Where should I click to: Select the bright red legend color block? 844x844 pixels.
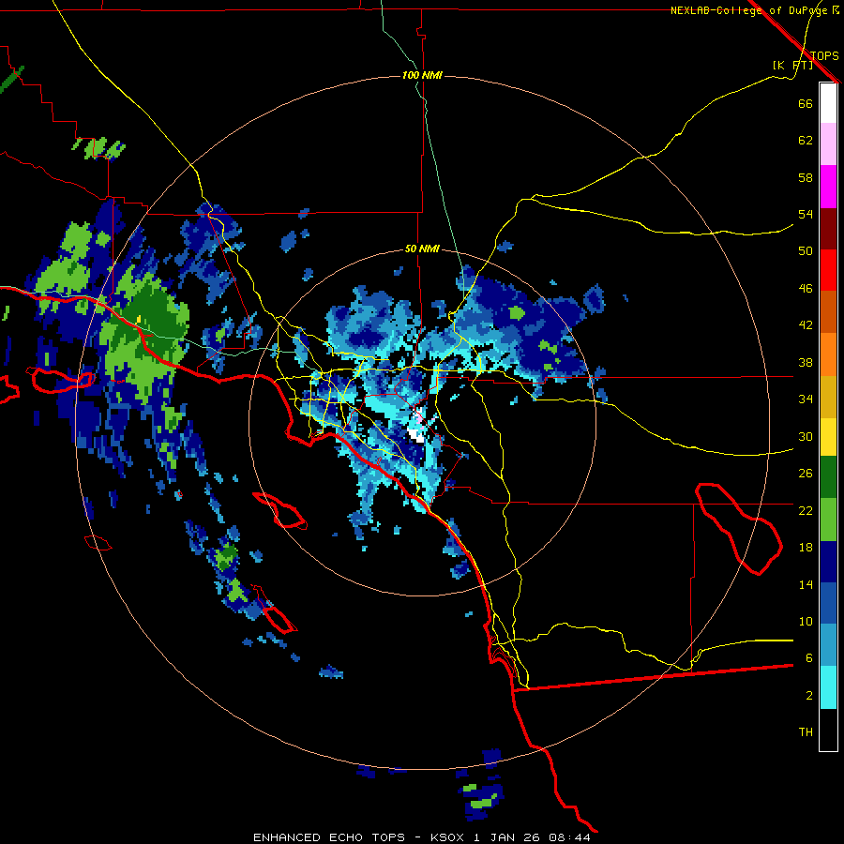pyautogui.click(x=828, y=270)
